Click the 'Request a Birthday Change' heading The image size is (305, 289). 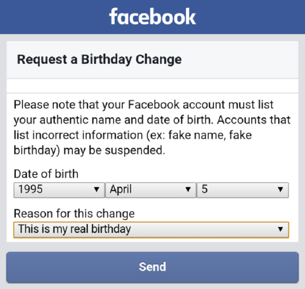pos(99,60)
